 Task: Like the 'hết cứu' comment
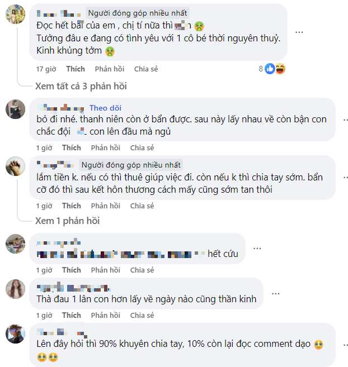(72, 270)
